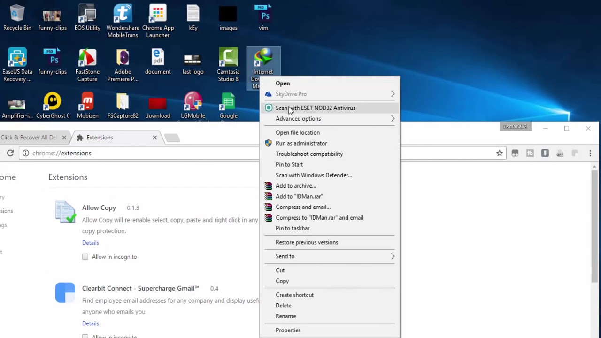Close the Extensions tab
Viewport: 601px width, 338px height.
click(x=154, y=138)
